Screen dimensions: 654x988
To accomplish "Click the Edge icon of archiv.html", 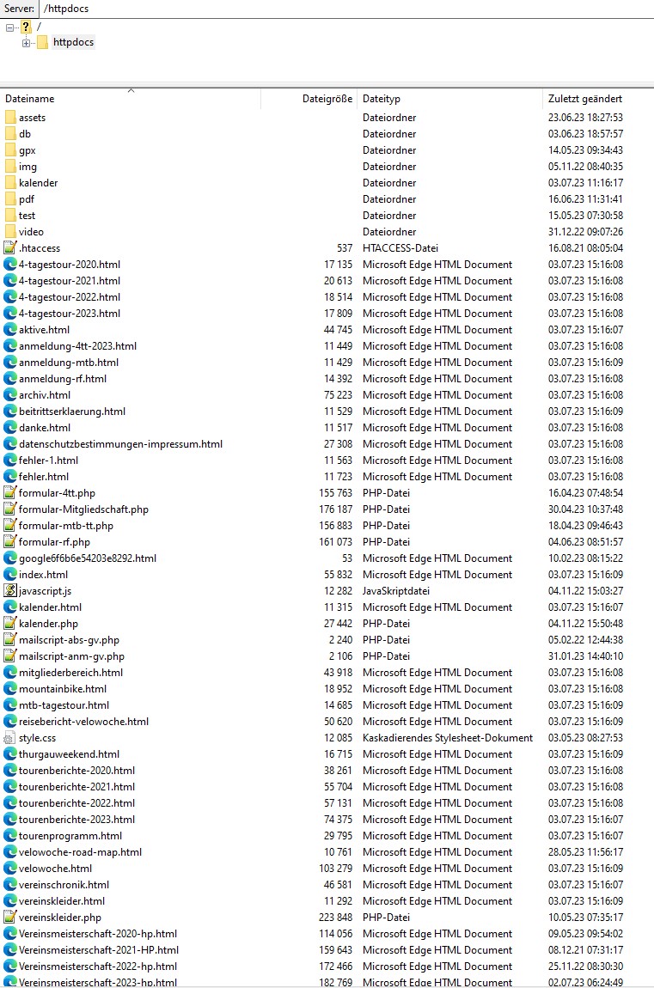I will click(x=10, y=395).
